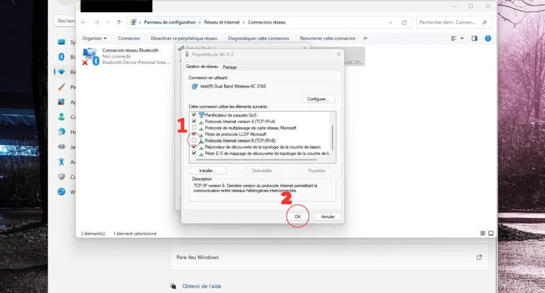Click the Obtenir de l'aide icon
Viewport: 545px width, 293px height.
click(173, 286)
